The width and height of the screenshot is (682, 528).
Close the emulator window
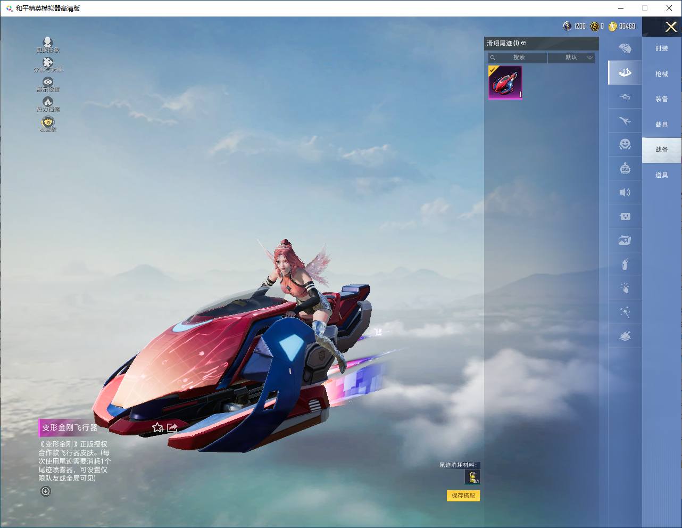pos(669,8)
